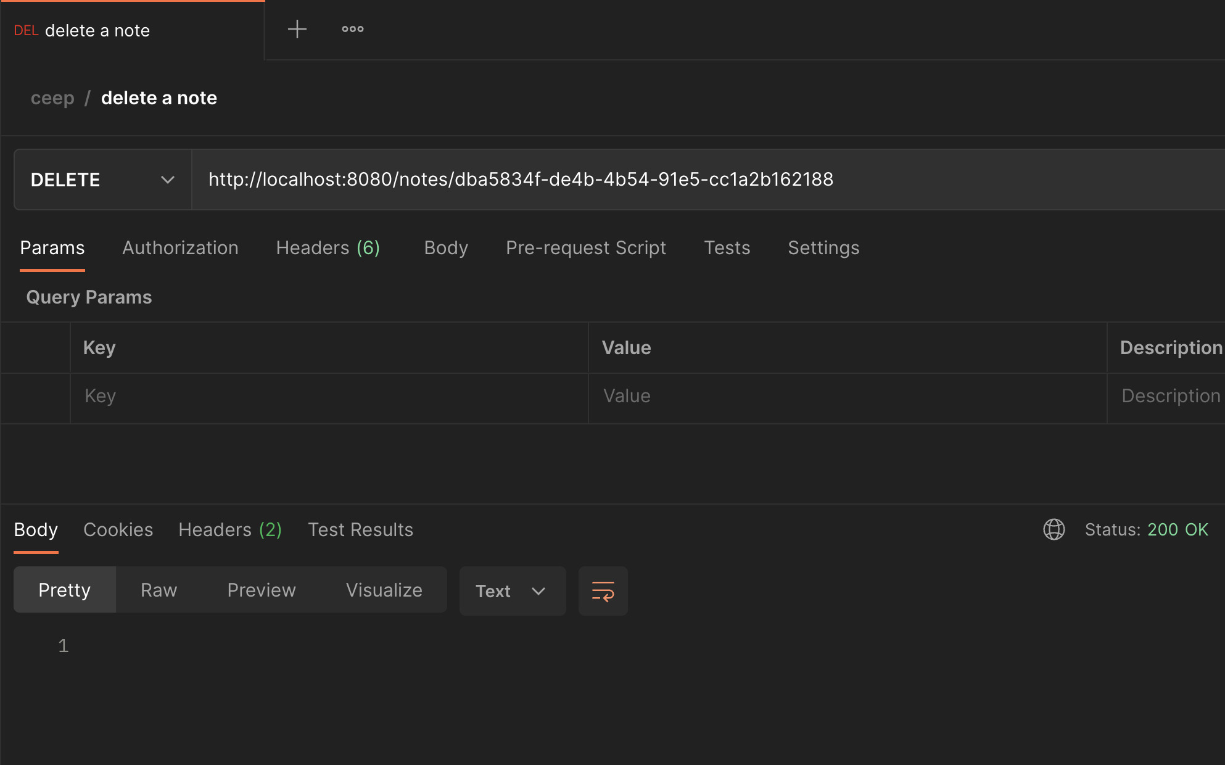Click the ceep collection breadcrumb

click(53, 97)
